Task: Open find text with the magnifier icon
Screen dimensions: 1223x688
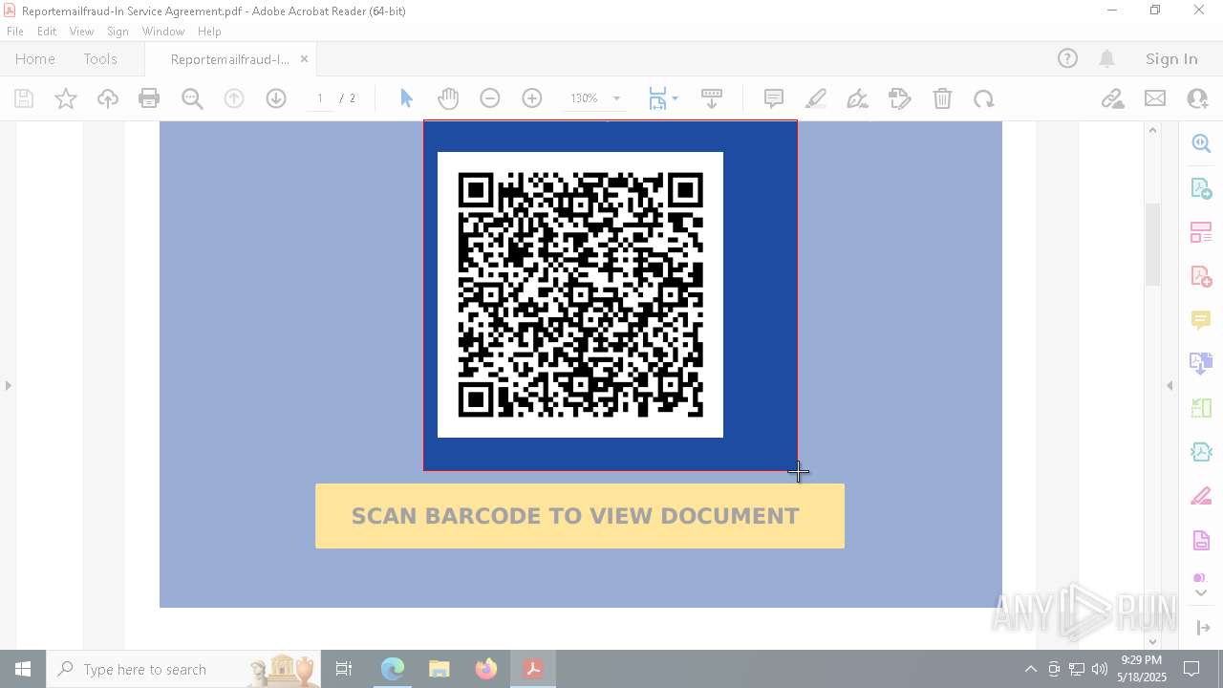Action: (x=192, y=98)
